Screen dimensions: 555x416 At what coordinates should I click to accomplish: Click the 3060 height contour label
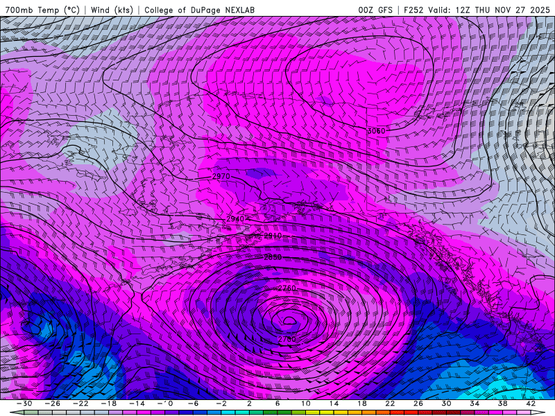click(376, 131)
